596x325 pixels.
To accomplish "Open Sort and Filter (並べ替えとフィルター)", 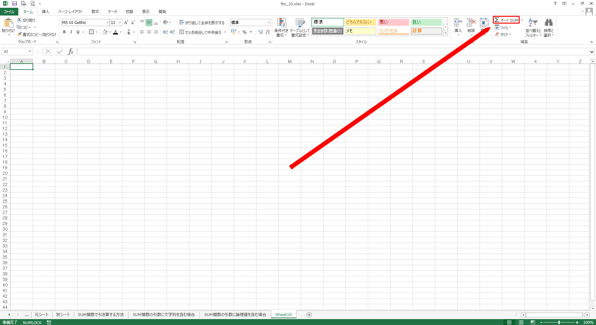I will [533, 27].
